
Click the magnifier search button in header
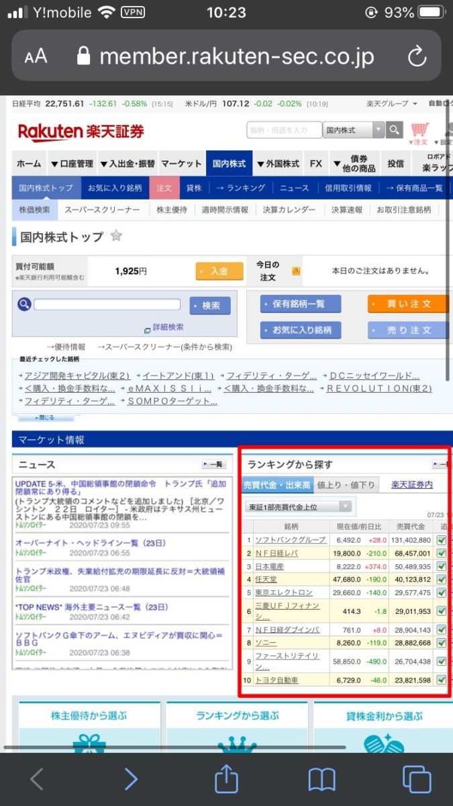[x=395, y=130]
